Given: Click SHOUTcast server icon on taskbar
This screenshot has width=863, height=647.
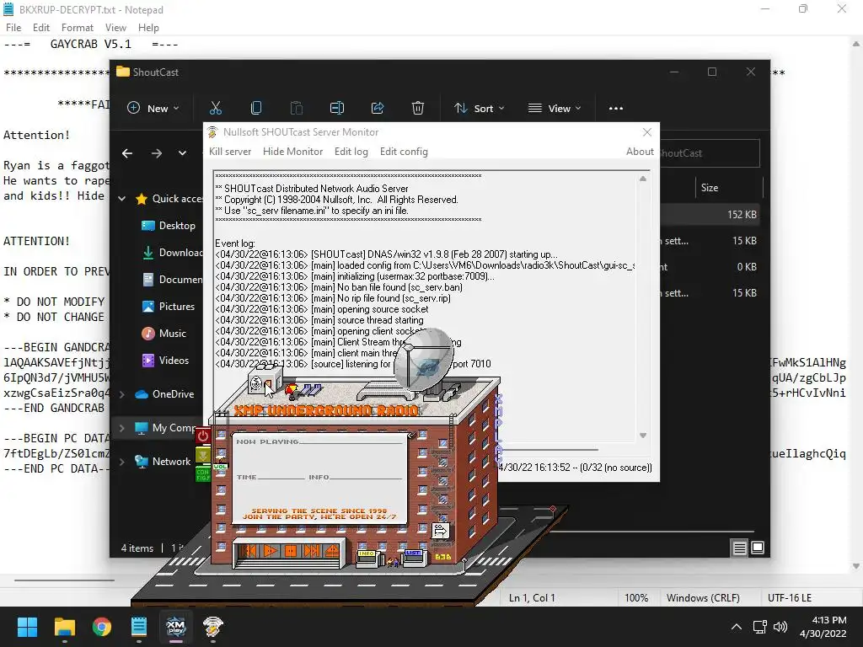Looking at the screenshot, I should coord(213,627).
